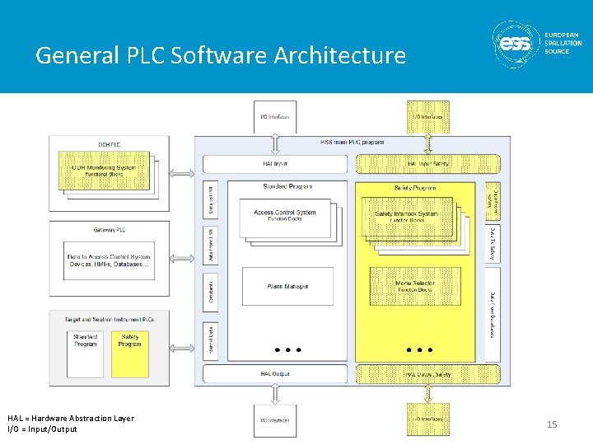Select the Alarm Manager box
The height and width of the screenshot is (445, 593).
[287, 287]
